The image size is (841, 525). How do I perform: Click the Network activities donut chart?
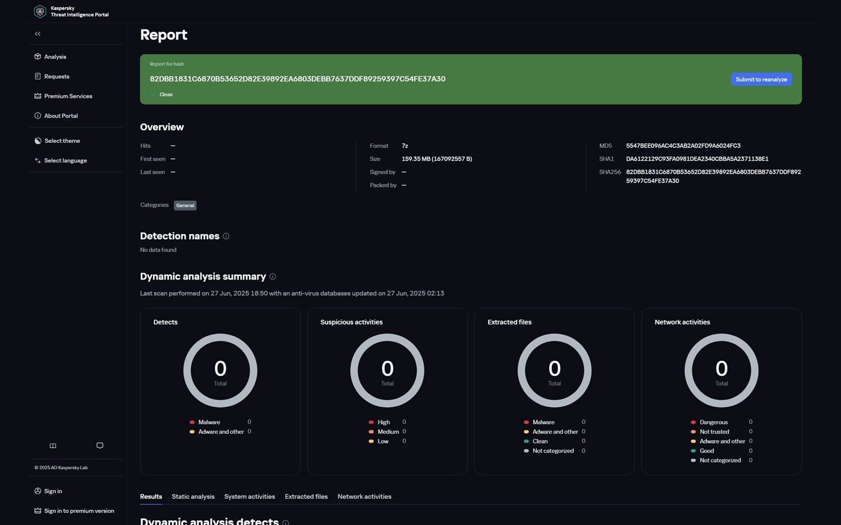pyautogui.click(x=722, y=370)
